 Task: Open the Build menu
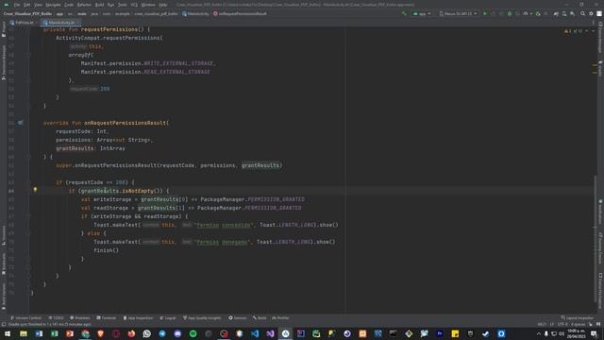tap(99, 5)
